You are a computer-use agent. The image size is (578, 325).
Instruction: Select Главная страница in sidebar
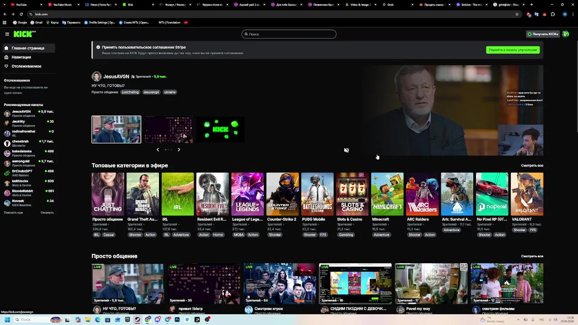coord(28,48)
